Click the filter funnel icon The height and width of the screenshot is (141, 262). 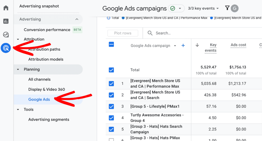(227, 8)
